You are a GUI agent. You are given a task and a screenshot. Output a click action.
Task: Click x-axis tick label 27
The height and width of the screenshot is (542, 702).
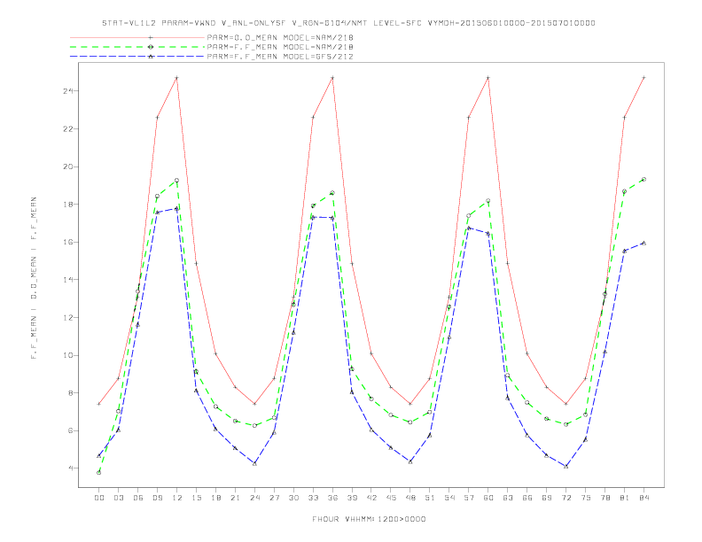pos(274,498)
